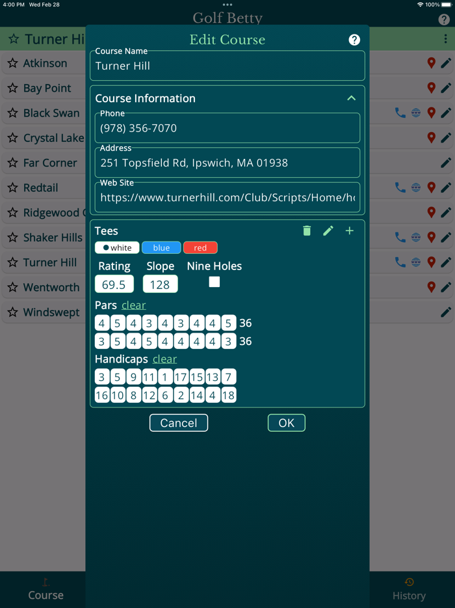This screenshot has width=455, height=608.
Task: Clear all handicaps link
Action: tap(164, 359)
